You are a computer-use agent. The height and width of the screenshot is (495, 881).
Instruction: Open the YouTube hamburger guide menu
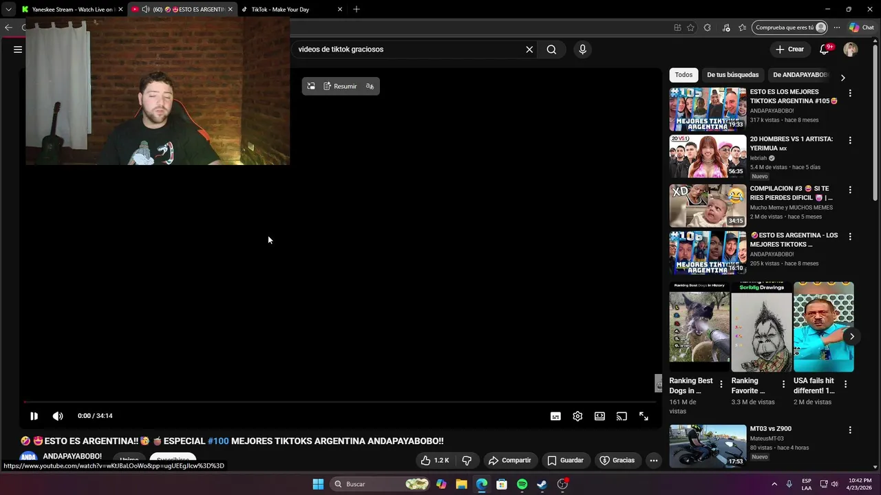pyautogui.click(x=18, y=49)
